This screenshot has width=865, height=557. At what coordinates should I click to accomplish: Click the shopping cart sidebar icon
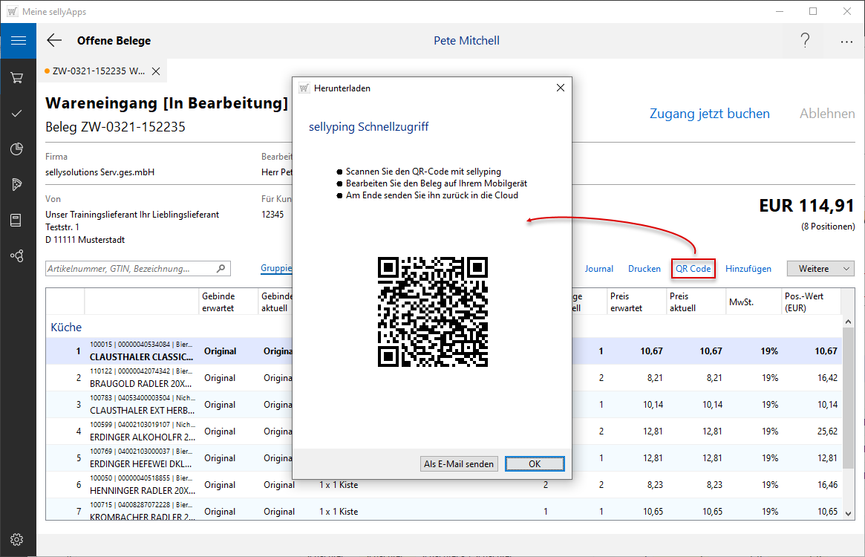[17, 77]
